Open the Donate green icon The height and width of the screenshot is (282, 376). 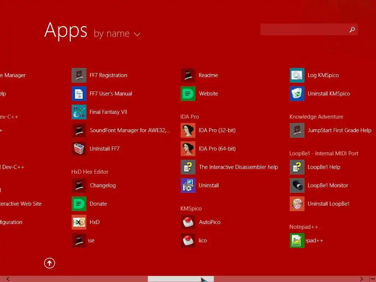coord(79,204)
